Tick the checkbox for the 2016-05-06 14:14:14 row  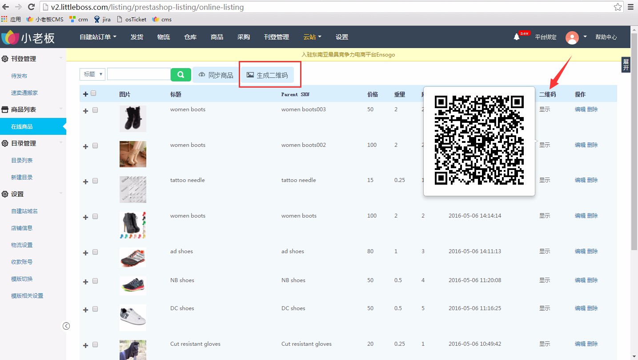(x=95, y=217)
